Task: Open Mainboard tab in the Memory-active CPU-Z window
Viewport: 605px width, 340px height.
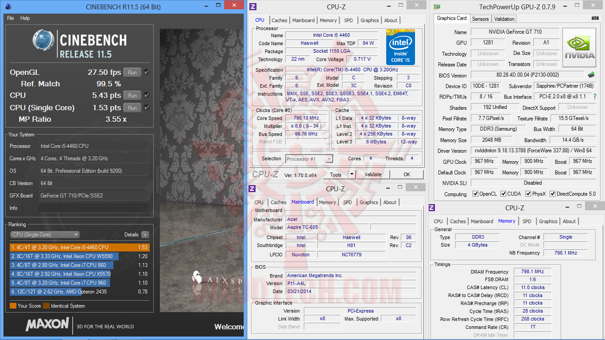Action: 482,221
